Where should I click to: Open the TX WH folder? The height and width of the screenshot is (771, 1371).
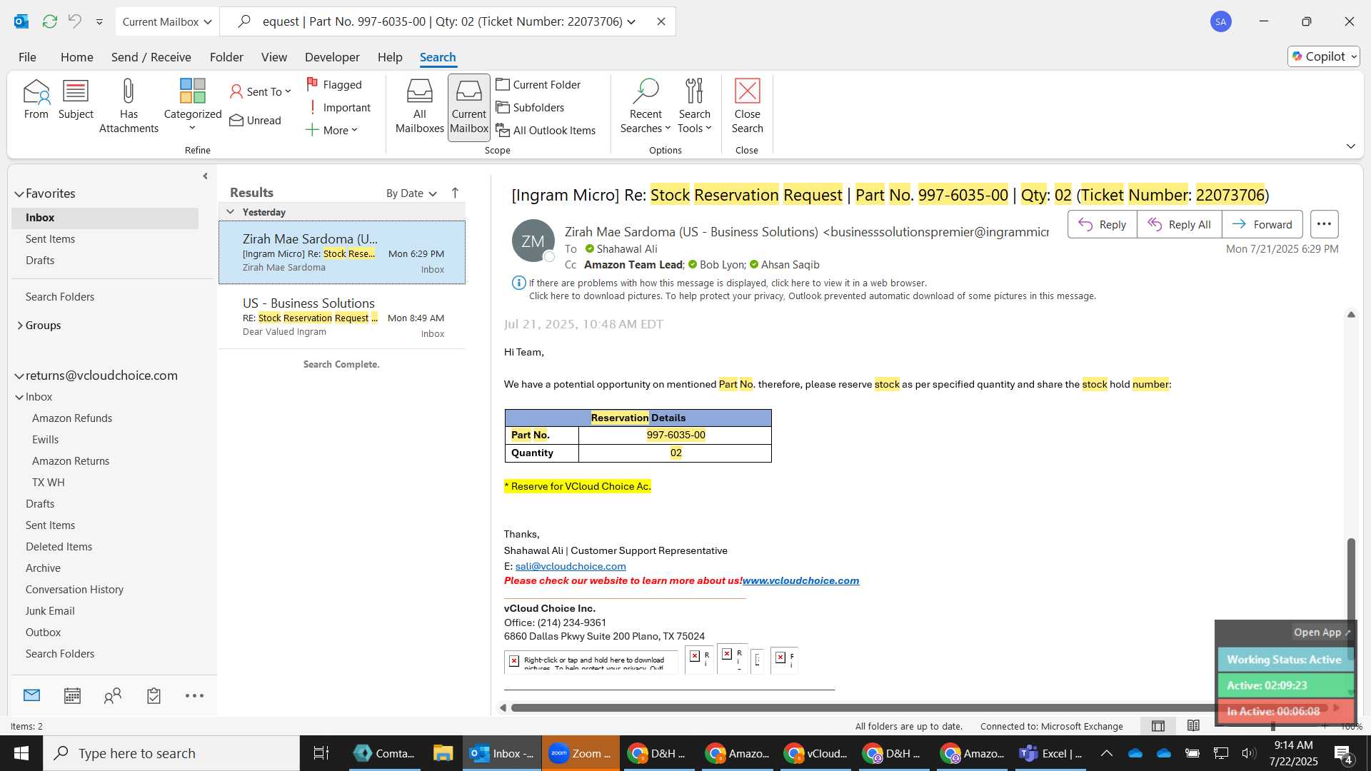pyautogui.click(x=49, y=483)
